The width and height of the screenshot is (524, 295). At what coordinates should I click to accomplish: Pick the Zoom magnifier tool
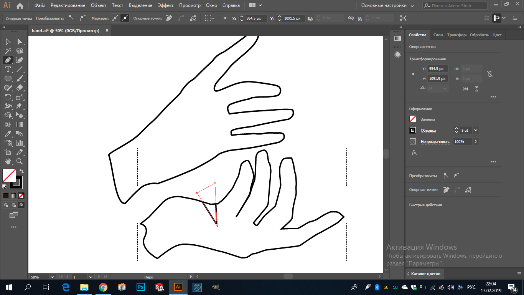click(x=20, y=161)
